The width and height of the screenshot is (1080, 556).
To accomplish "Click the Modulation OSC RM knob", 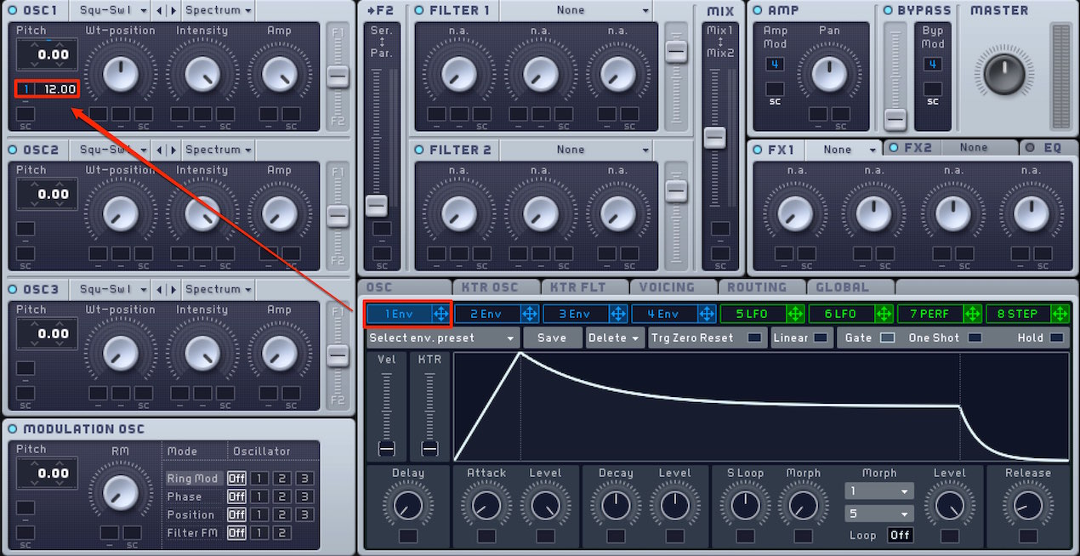I will pos(120,492).
